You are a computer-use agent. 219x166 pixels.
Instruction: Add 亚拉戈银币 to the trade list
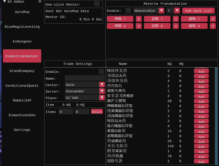(x=201, y=147)
